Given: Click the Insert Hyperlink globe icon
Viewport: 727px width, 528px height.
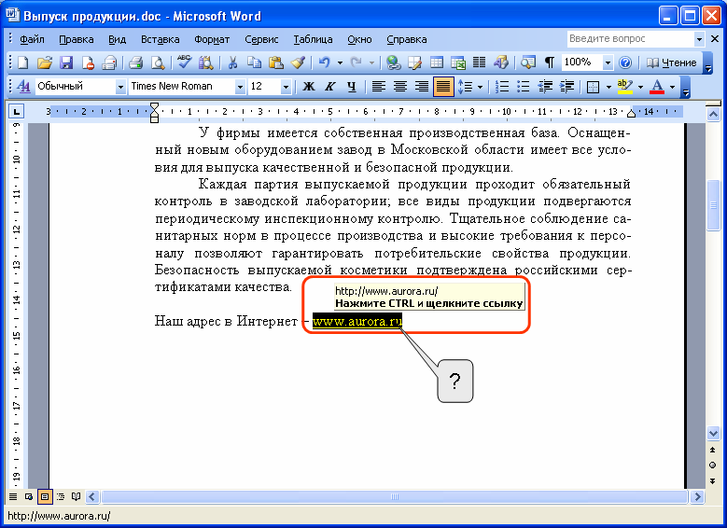Looking at the screenshot, I should click(393, 63).
